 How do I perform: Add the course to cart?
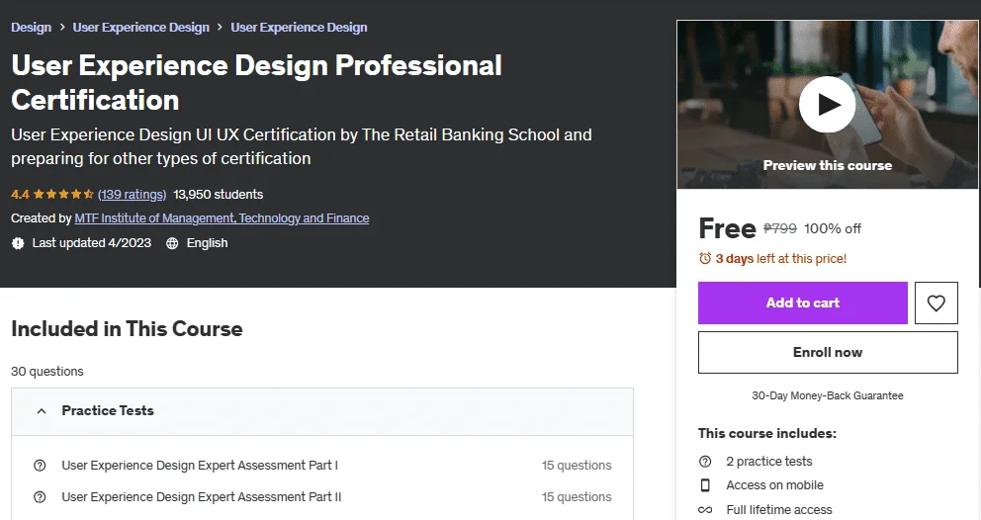[803, 303]
